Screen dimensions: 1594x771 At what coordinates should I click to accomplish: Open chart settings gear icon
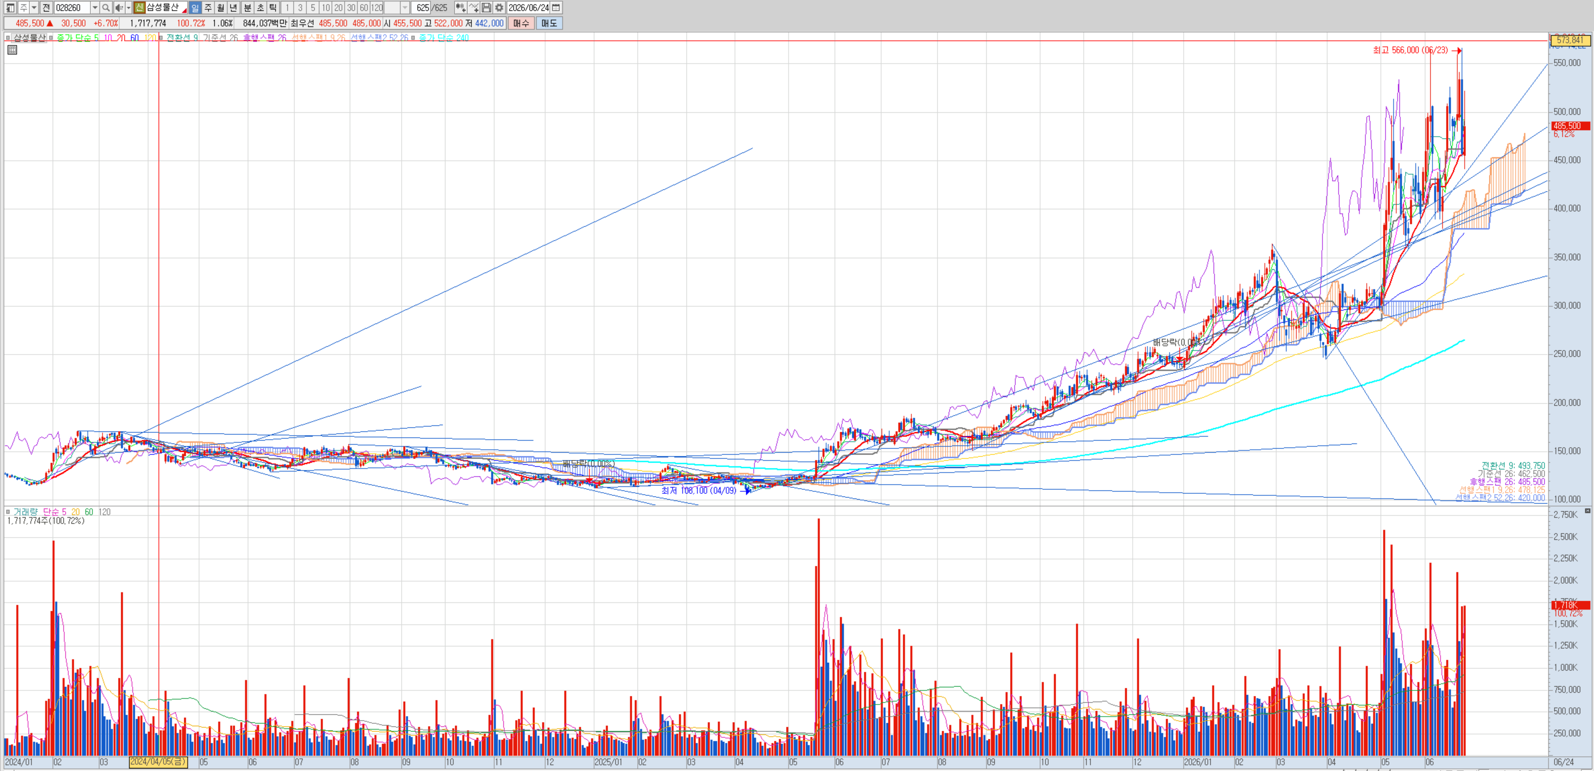499,8
